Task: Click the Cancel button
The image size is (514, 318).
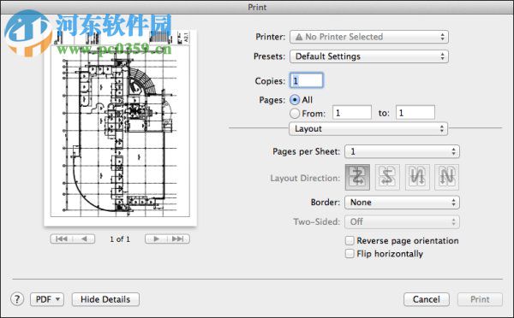Action: pos(426,299)
